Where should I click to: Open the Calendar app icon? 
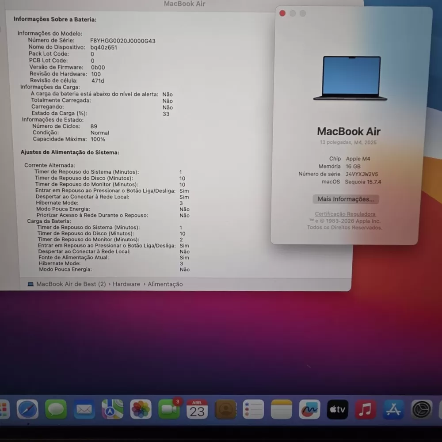pyautogui.click(x=197, y=409)
